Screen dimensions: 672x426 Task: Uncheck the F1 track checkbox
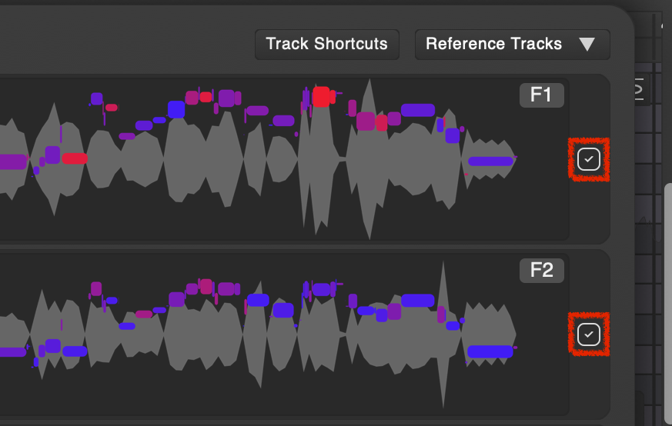click(x=589, y=159)
